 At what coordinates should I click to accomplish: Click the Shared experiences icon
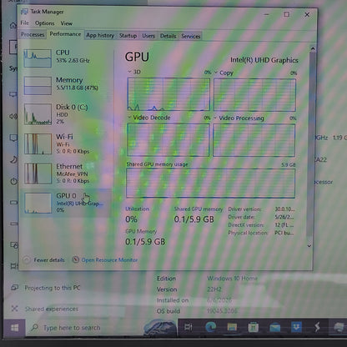point(14,309)
